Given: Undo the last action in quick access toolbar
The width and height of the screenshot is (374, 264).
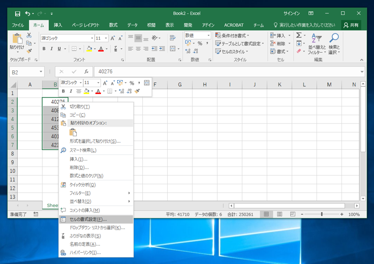Looking at the screenshot, I should point(28,14).
